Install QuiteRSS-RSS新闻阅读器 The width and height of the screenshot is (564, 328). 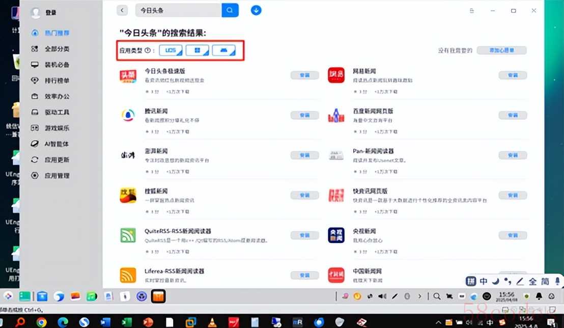click(305, 235)
